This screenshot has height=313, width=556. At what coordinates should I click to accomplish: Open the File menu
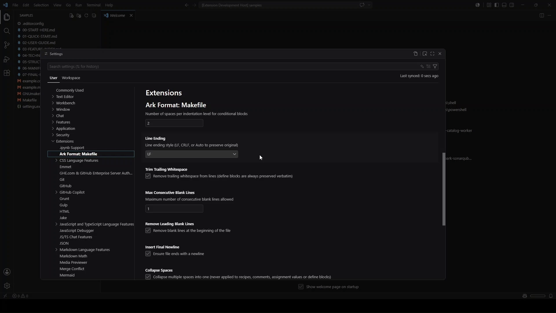pos(15,5)
